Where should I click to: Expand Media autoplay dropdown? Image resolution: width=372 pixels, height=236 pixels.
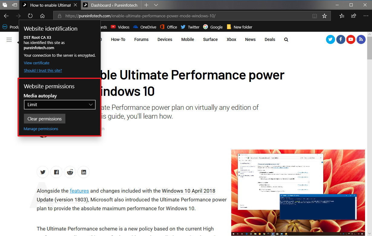click(x=60, y=104)
